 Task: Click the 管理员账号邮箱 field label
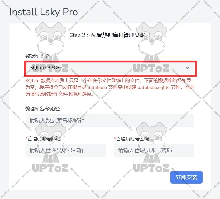coord(44,138)
